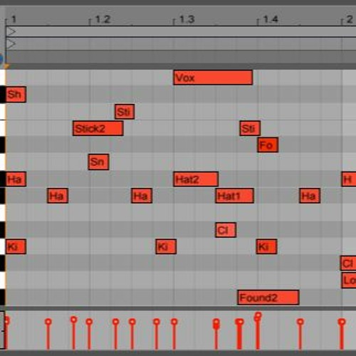This screenshot has height=356, width=356.
Task: Select the Hat1 note
Action: pyautogui.click(x=234, y=196)
